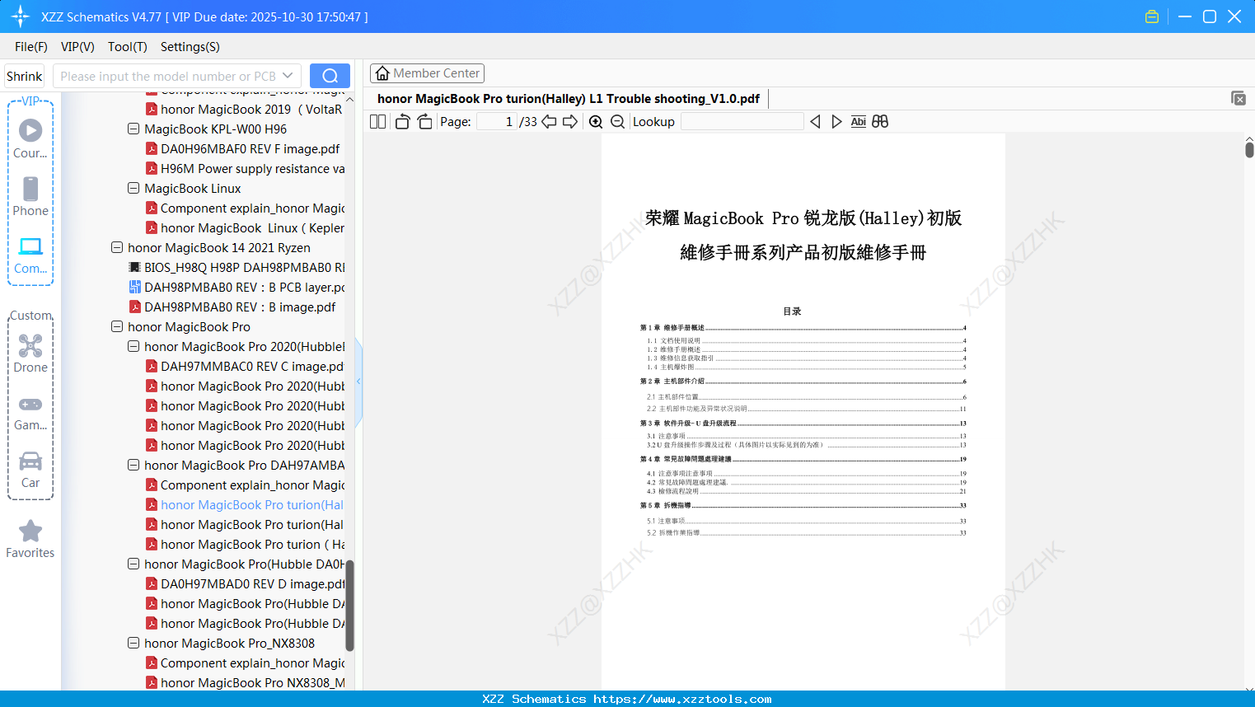
Task: Go to the previous page arrow
Action: [x=549, y=122]
